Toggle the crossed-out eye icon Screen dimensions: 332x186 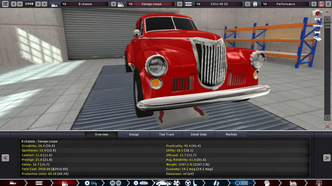(327, 126)
